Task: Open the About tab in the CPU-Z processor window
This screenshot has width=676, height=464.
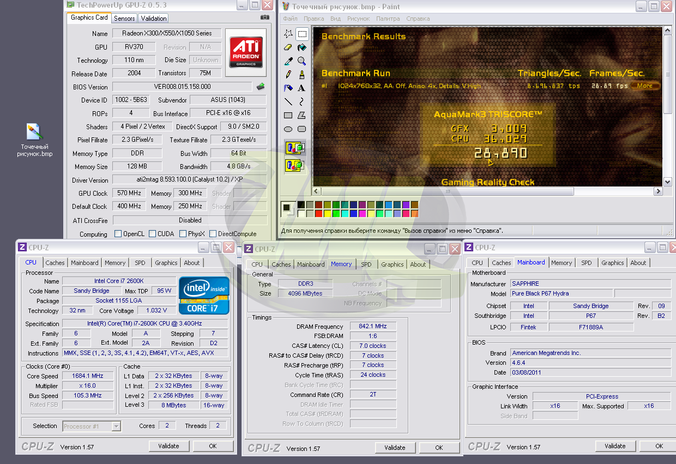Action: click(192, 263)
